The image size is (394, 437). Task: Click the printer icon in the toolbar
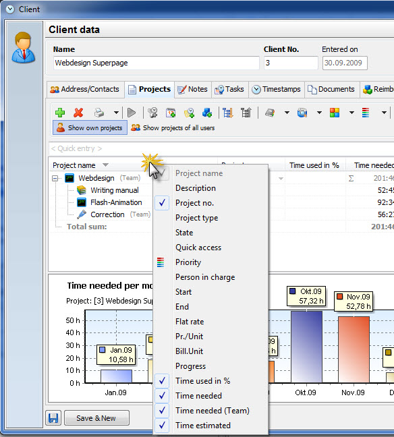coord(98,113)
